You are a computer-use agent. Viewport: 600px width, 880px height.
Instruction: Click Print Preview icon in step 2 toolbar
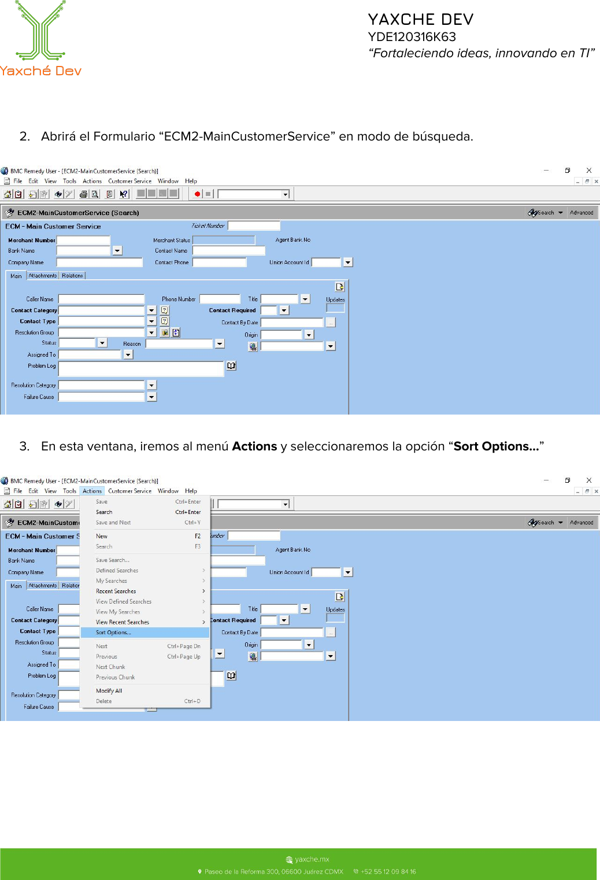pos(95,194)
